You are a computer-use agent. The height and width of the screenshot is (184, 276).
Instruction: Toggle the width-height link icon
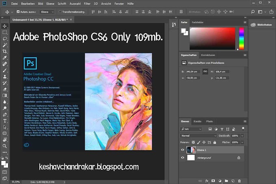205,71
